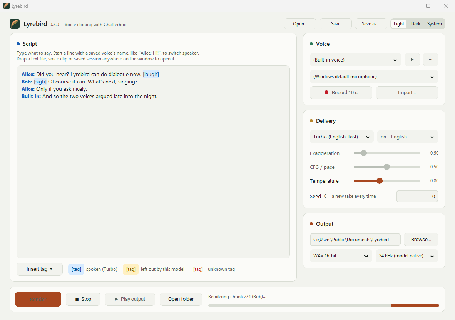The width and height of the screenshot is (455, 320).
Task: Click Play output
Action: (x=130, y=299)
